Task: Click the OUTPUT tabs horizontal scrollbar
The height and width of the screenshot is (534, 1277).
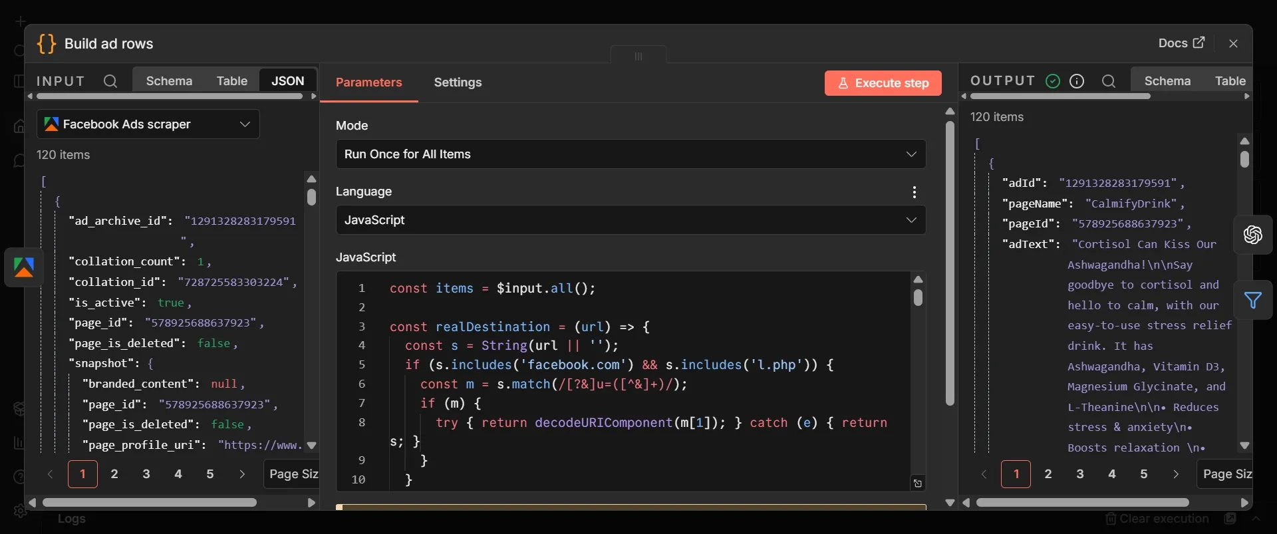Action: [1060, 96]
